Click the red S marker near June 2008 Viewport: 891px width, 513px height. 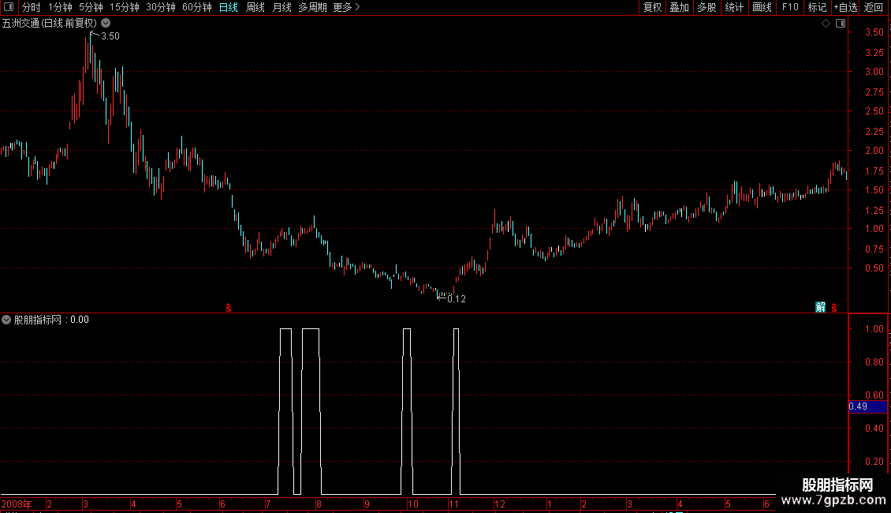point(229,308)
